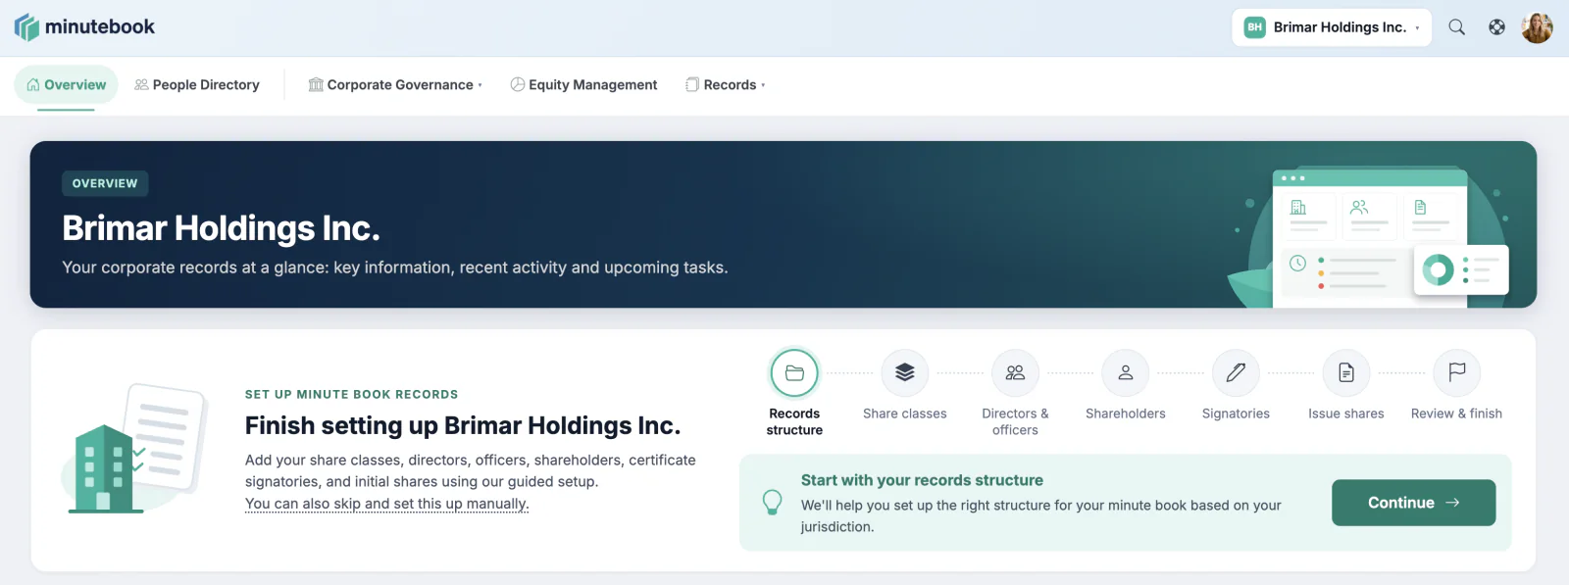Screen dimensions: 1569x585
Task: Click the banner dashboard illustration
Action: click(1370, 238)
